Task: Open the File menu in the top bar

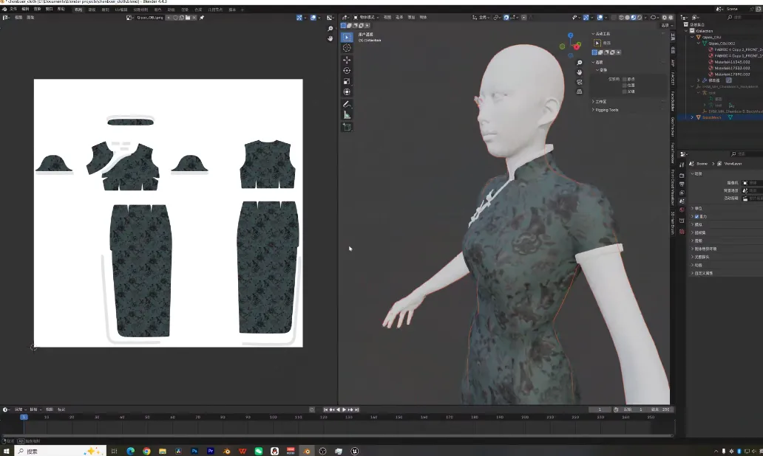Action: pyautogui.click(x=13, y=10)
